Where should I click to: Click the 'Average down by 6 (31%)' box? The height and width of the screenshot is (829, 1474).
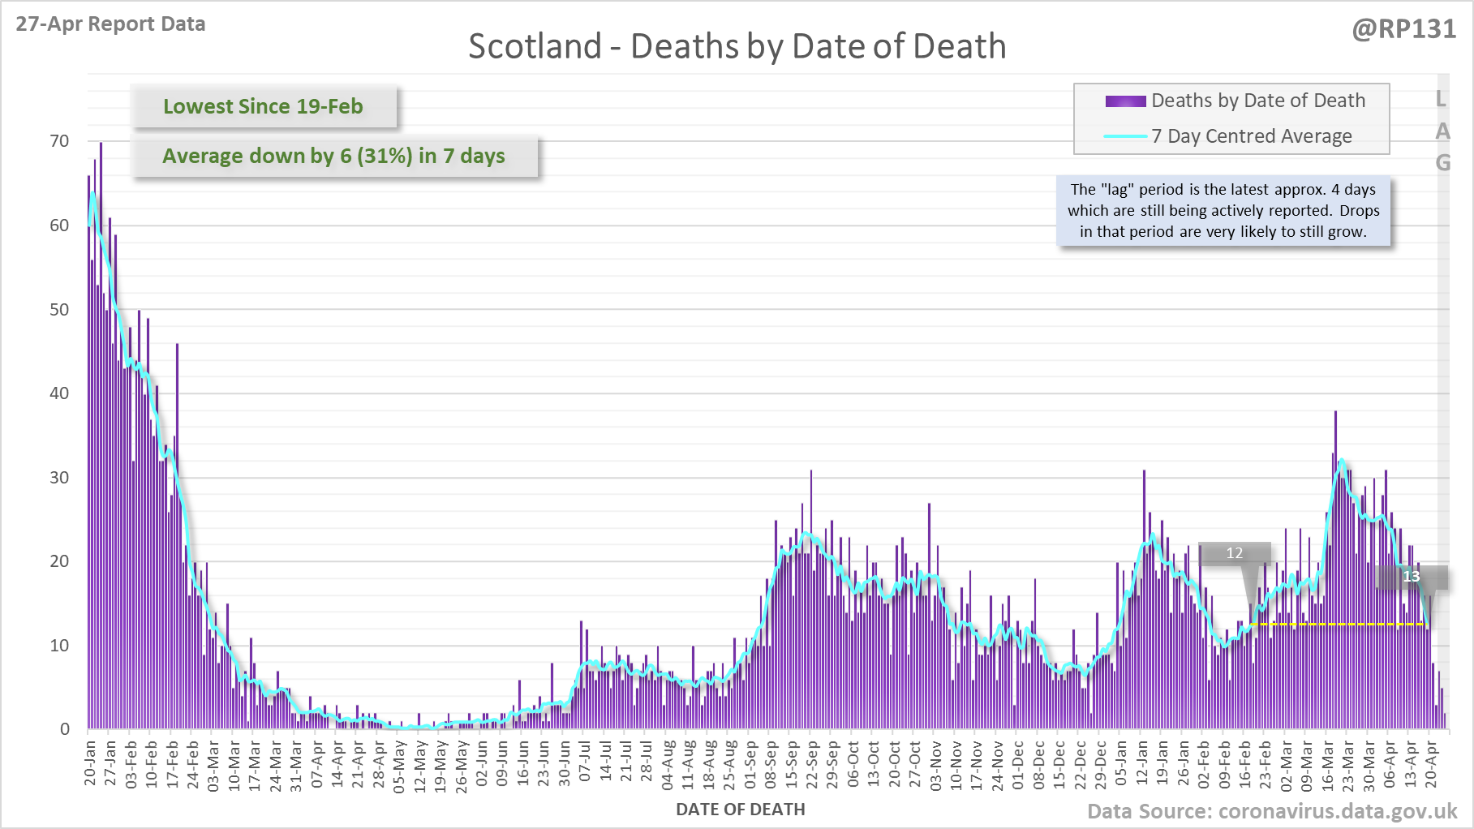click(333, 156)
